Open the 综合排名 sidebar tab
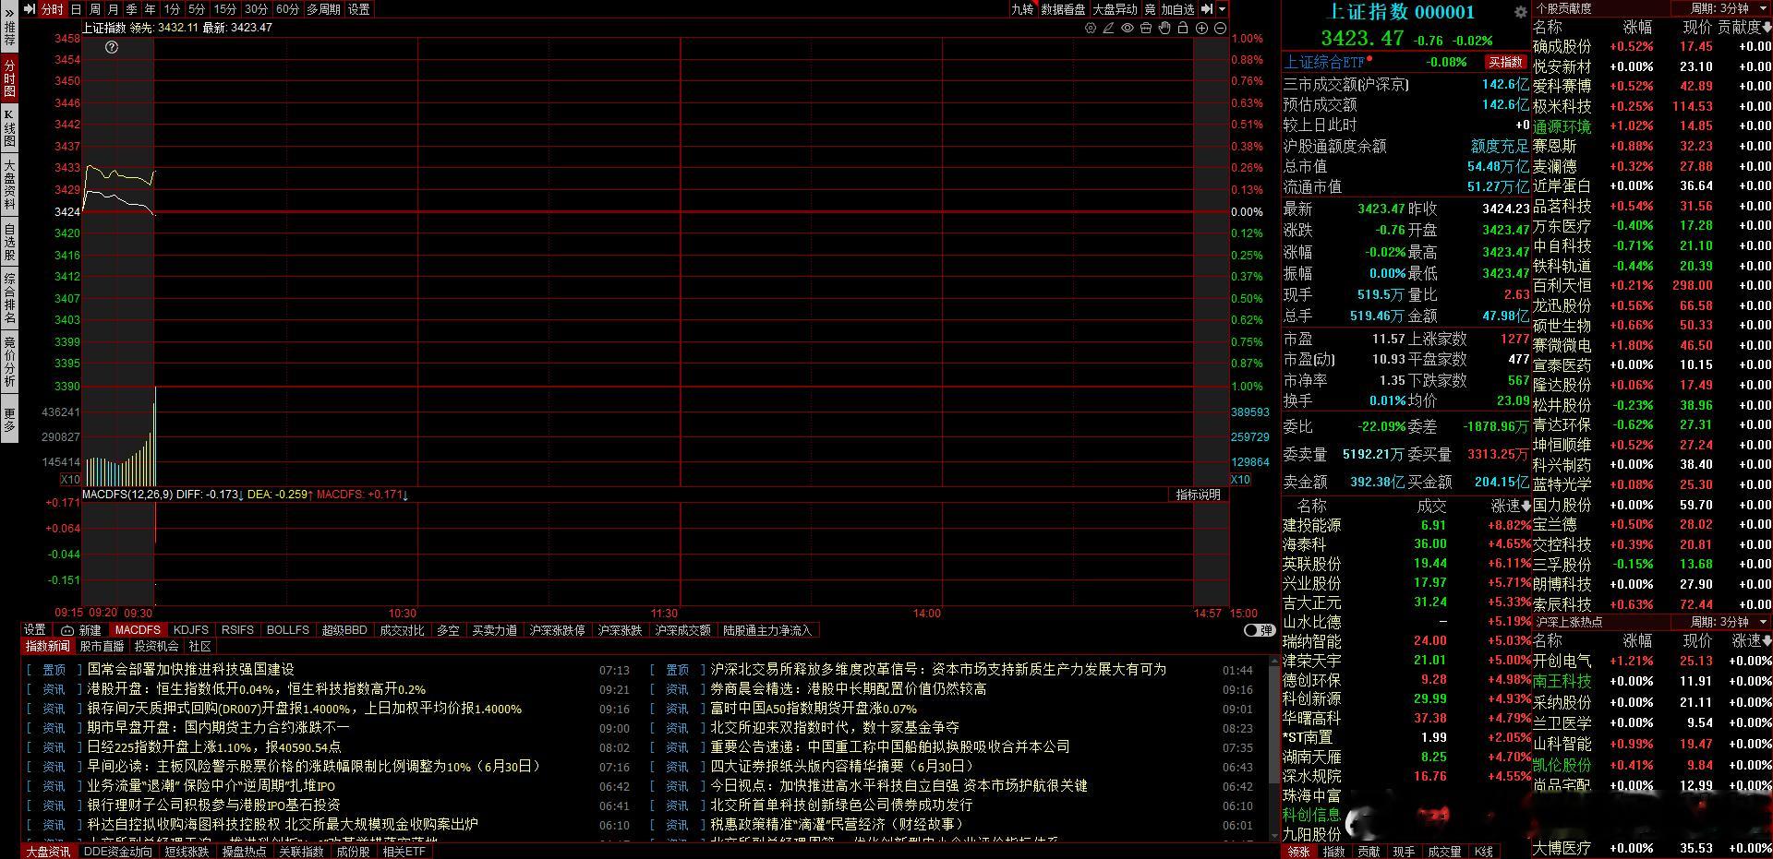The height and width of the screenshot is (859, 1773). click(x=9, y=298)
